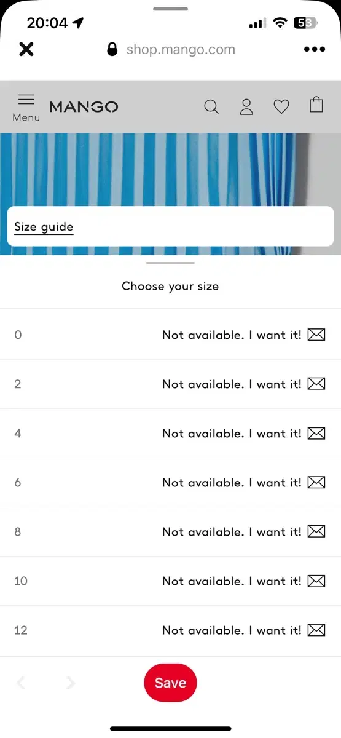
Task: Open the Size guide link
Action: [x=44, y=227]
